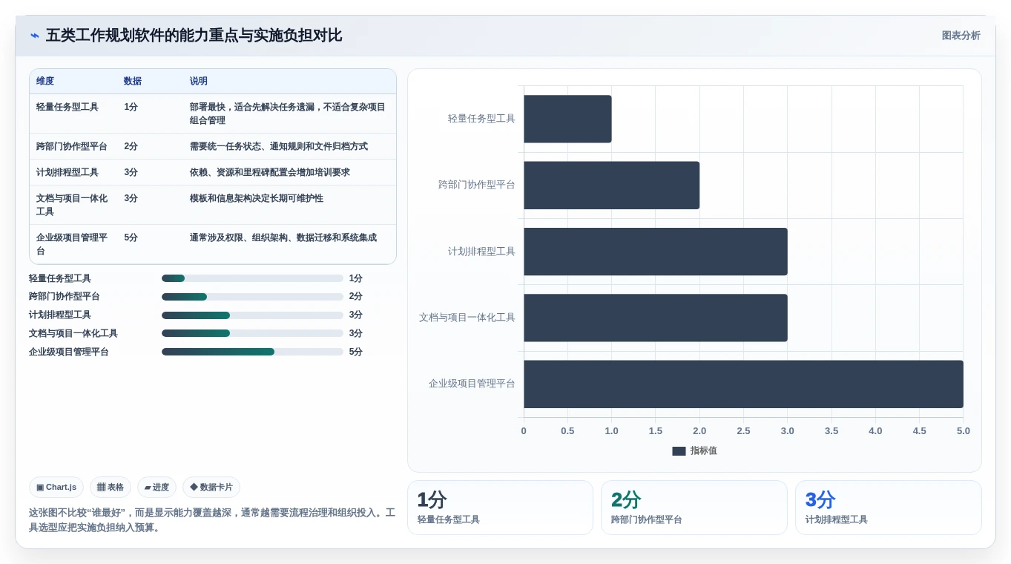Click the 2分 value in the table

pos(131,146)
